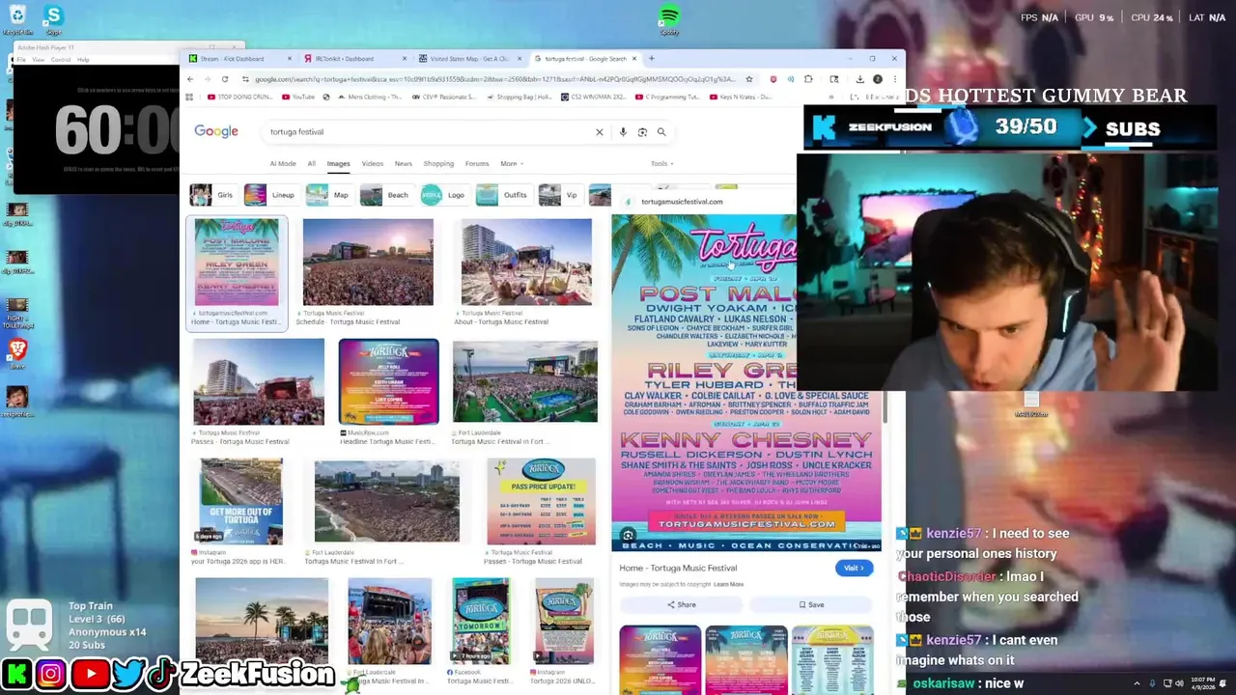Image resolution: width=1236 pixels, height=695 pixels.
Task: Click the Share button
Action: point(681,604)
